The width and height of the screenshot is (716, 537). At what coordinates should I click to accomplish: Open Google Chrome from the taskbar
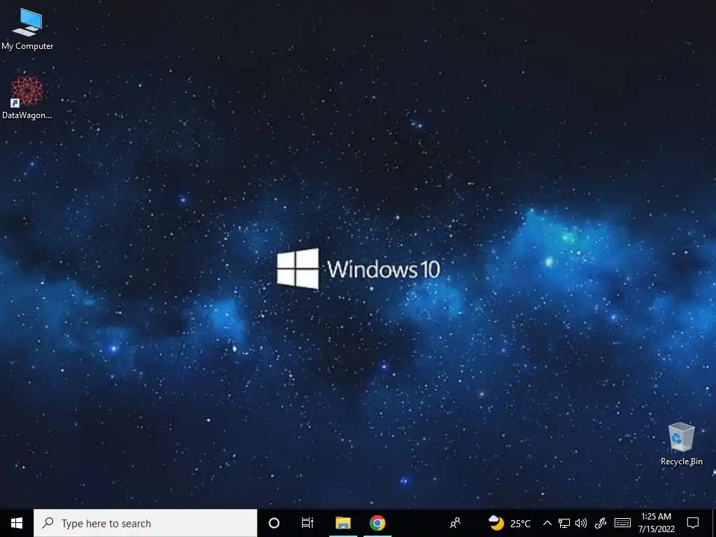pos(377,523)
